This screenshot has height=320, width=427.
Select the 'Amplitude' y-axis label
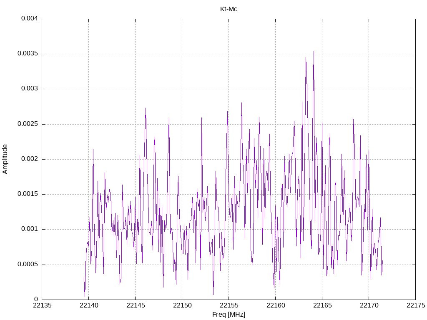point(5,159)
